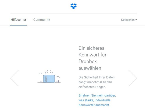145x112 pixels.
Task: Go to previous slide with left chevron
Action: 14,78
